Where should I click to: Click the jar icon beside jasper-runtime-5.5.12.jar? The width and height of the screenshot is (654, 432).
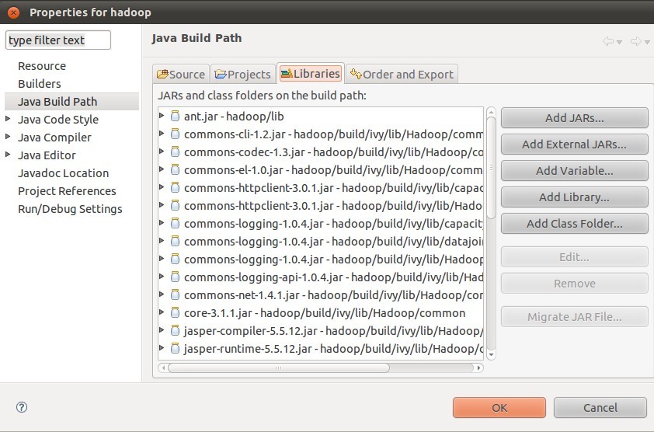176,349
